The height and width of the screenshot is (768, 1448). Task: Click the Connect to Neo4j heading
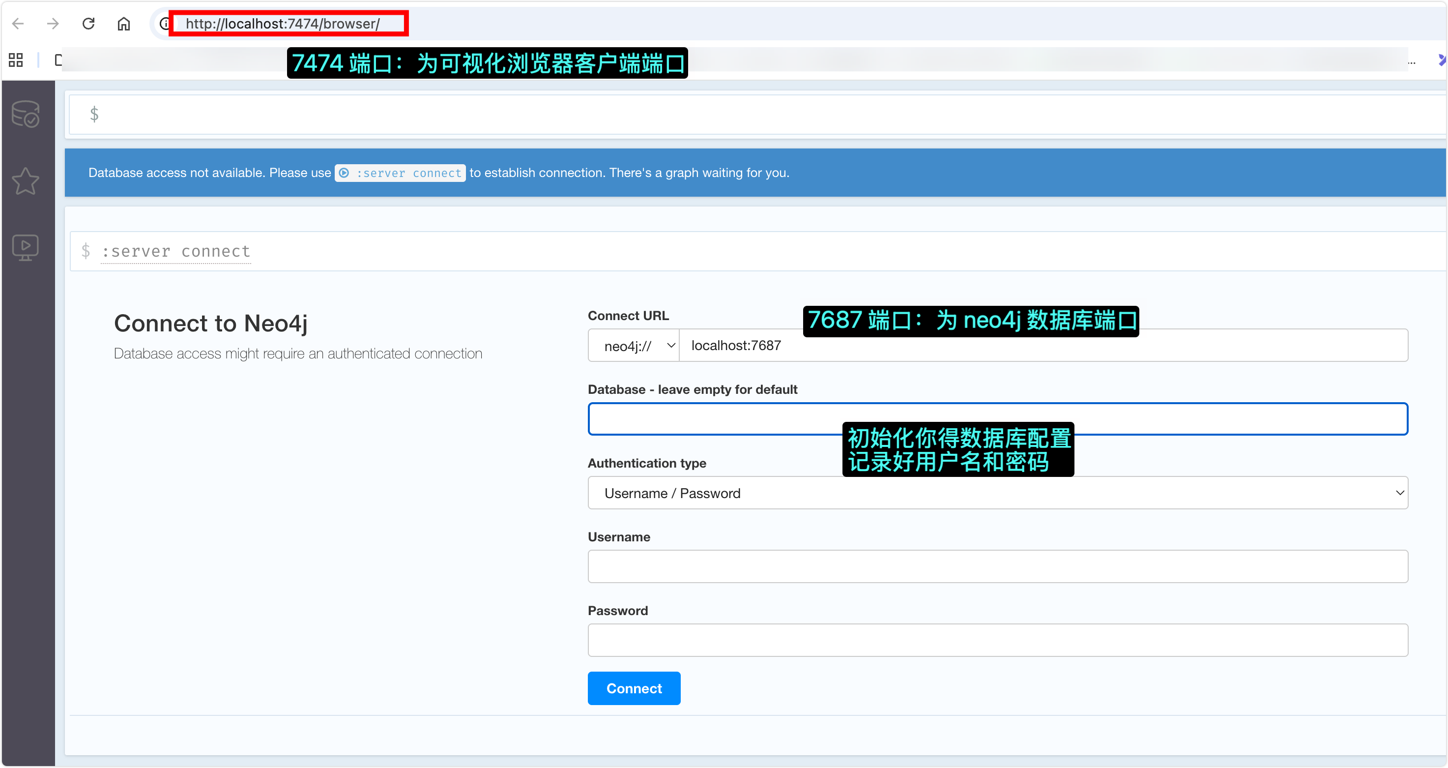pyautogui.click(x=211, y=324)
